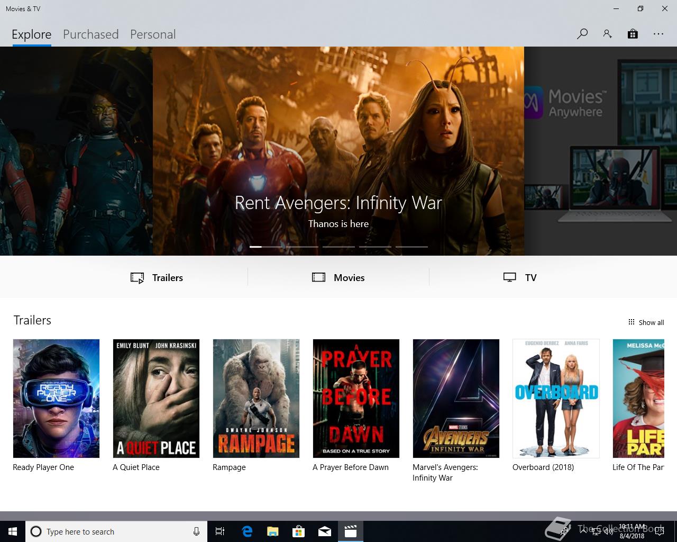This screenshot has height=542, width=677.
Task: Click the Marvel's Avengers: Infinity War title text
Action: [445, 473]
